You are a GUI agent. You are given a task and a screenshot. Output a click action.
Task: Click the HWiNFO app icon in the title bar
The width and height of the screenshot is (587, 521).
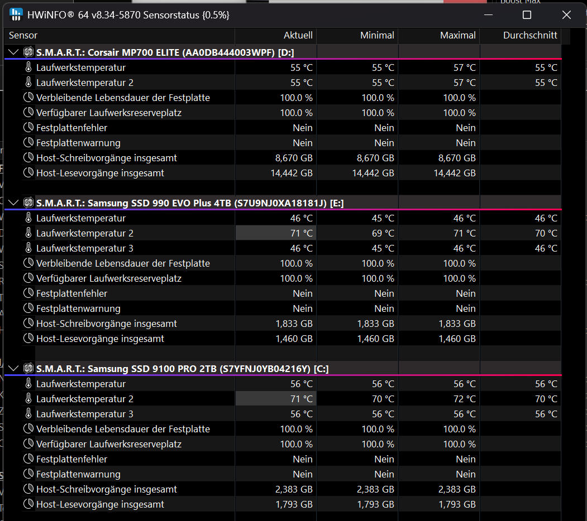pos(16,15)
